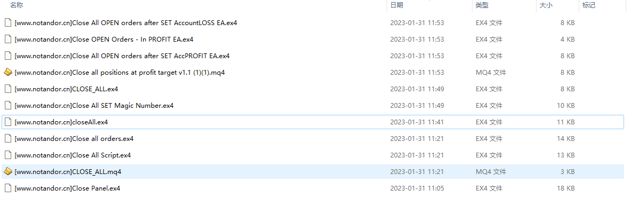Image resolution: width=639 pixels, height=221 pixels.
Task: Sort files by the 名称 column header
Action: (17, 5)
